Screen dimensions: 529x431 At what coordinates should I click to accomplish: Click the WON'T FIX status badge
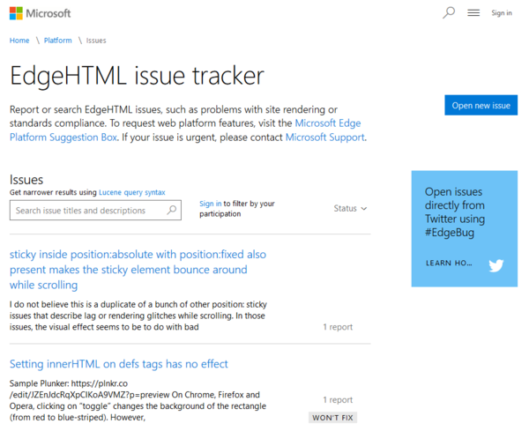point(332,418)
